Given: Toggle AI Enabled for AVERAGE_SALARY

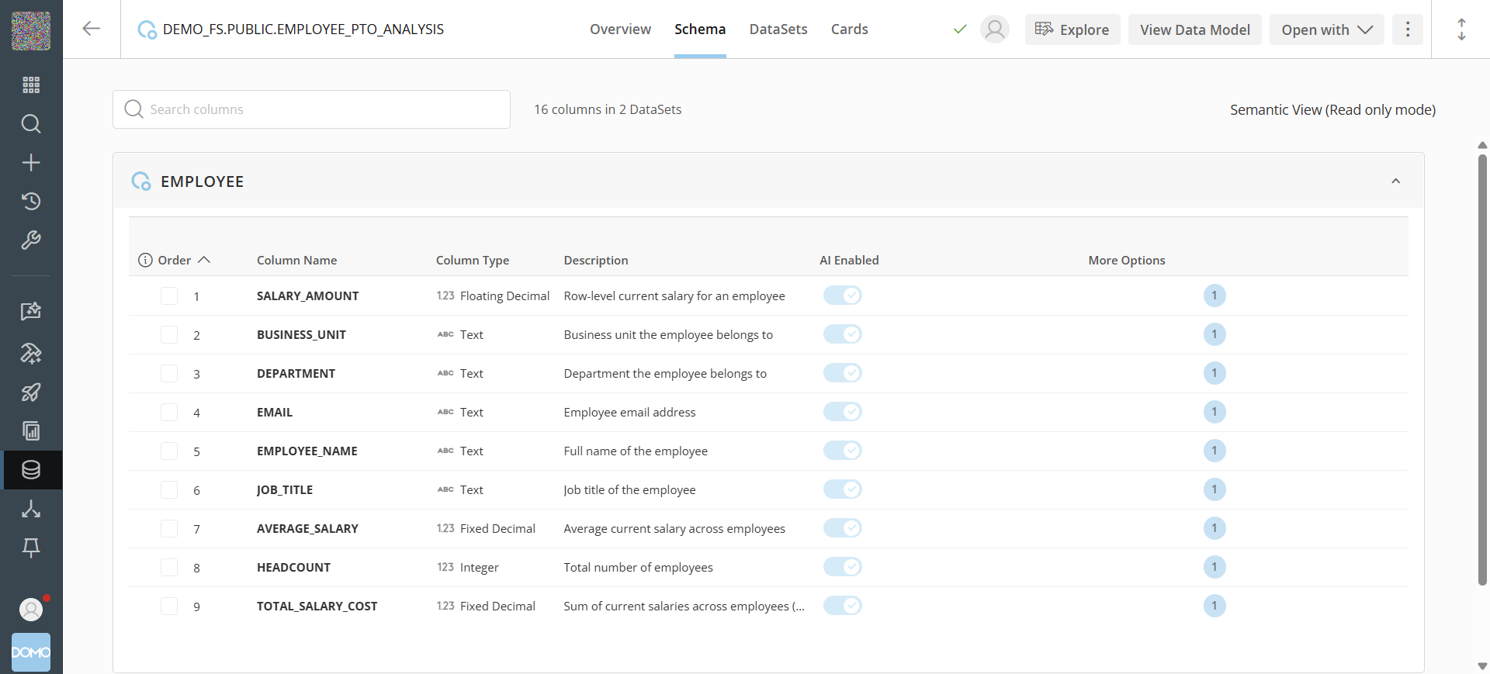Looking at the screenshot, I should point(842,528).
